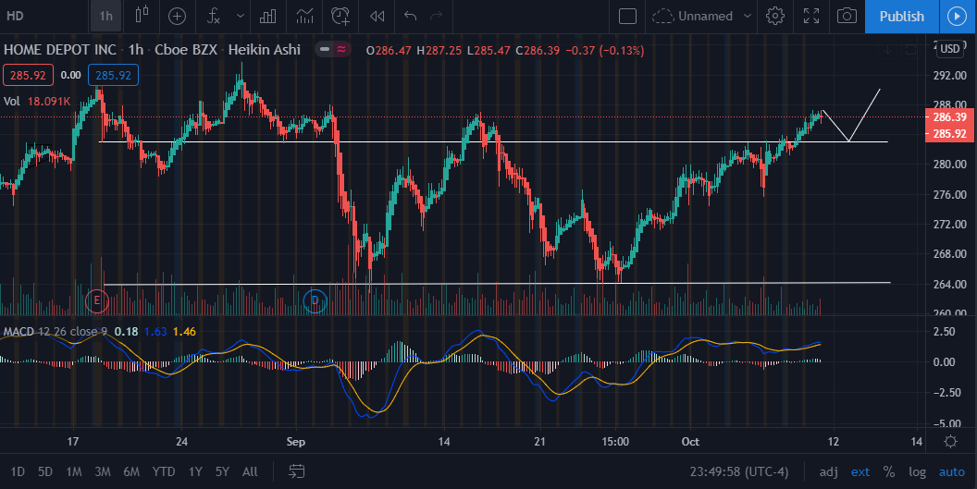Click the 1.46 signal value
This screenshot has width=977, height=489.
pos(184,332)
